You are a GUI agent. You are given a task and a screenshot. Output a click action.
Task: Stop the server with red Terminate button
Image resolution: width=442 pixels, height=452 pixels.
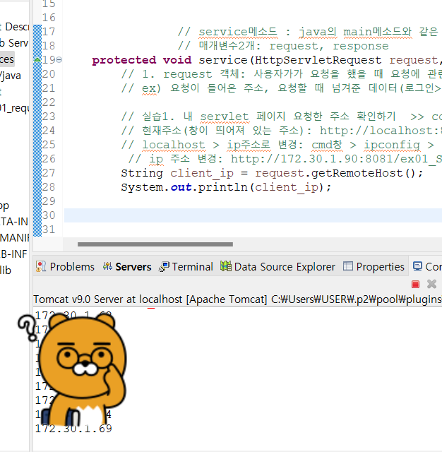[x=415, y=285]
